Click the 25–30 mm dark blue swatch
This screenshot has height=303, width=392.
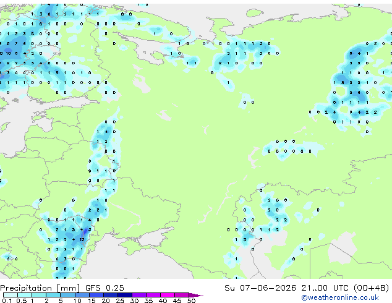pyautogui.click(x=125, y=295)
